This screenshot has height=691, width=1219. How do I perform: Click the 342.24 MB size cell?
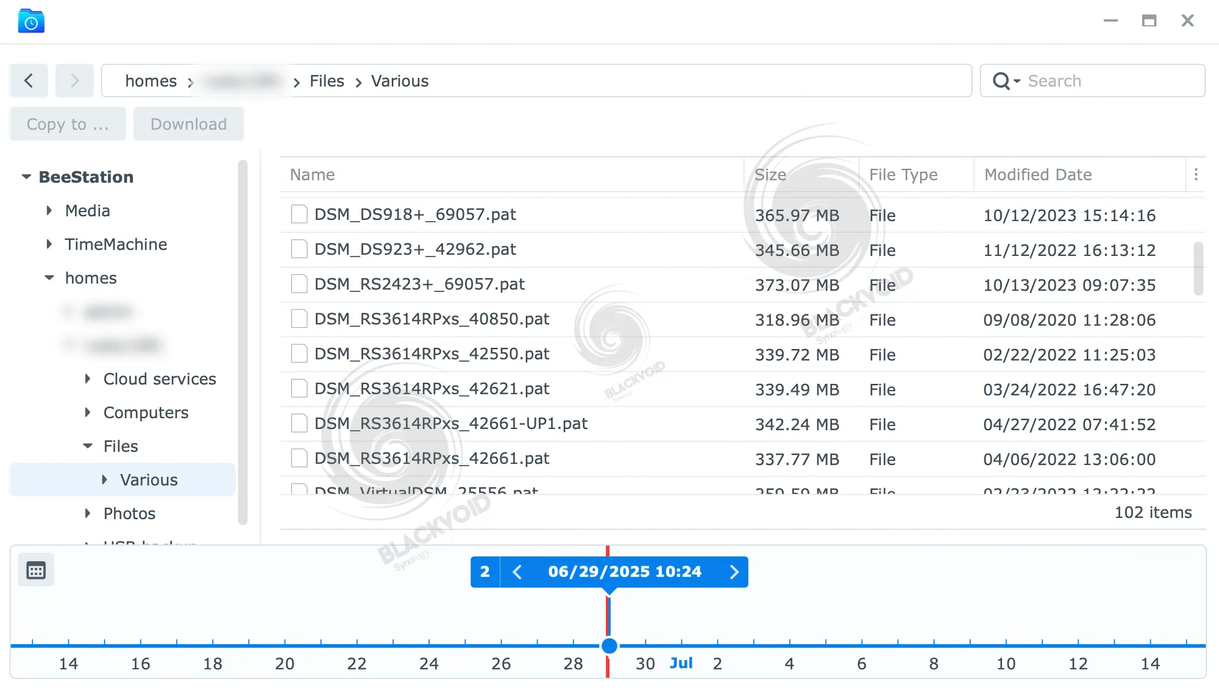coord(797,424)
